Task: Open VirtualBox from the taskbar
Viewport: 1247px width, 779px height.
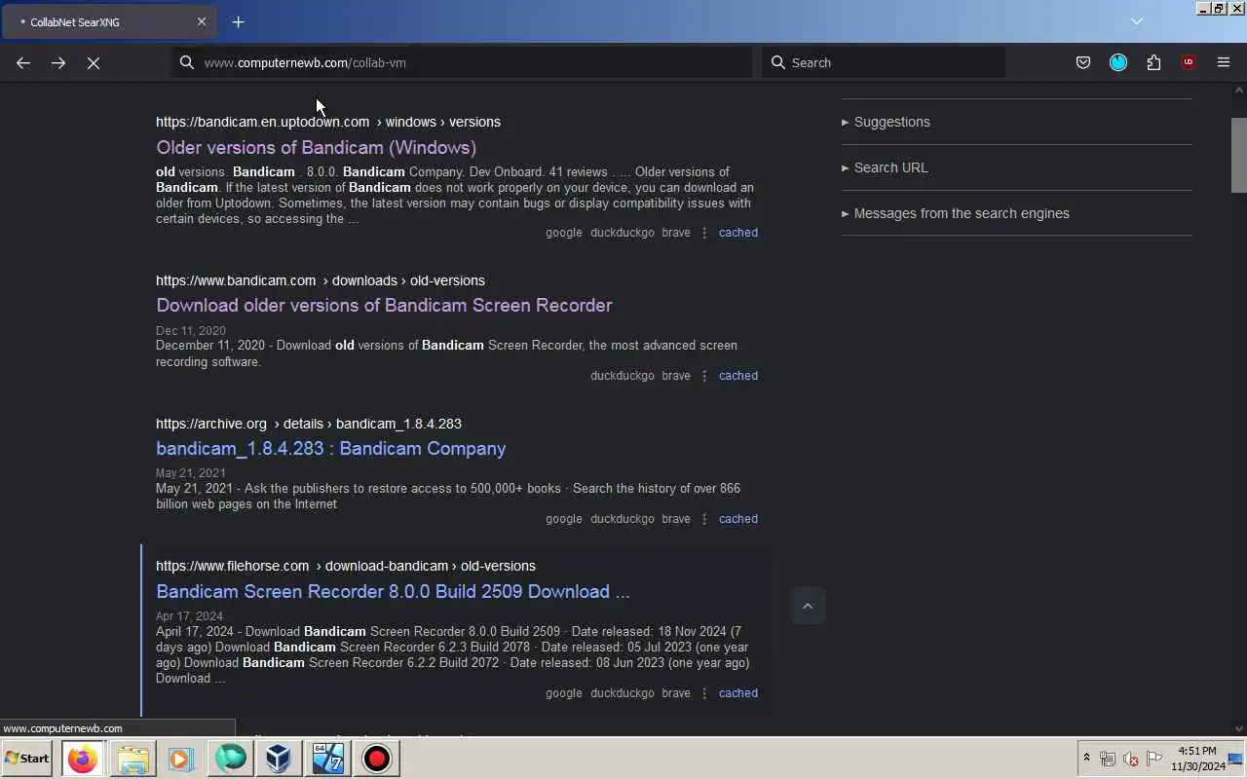Action: [279, 759]
